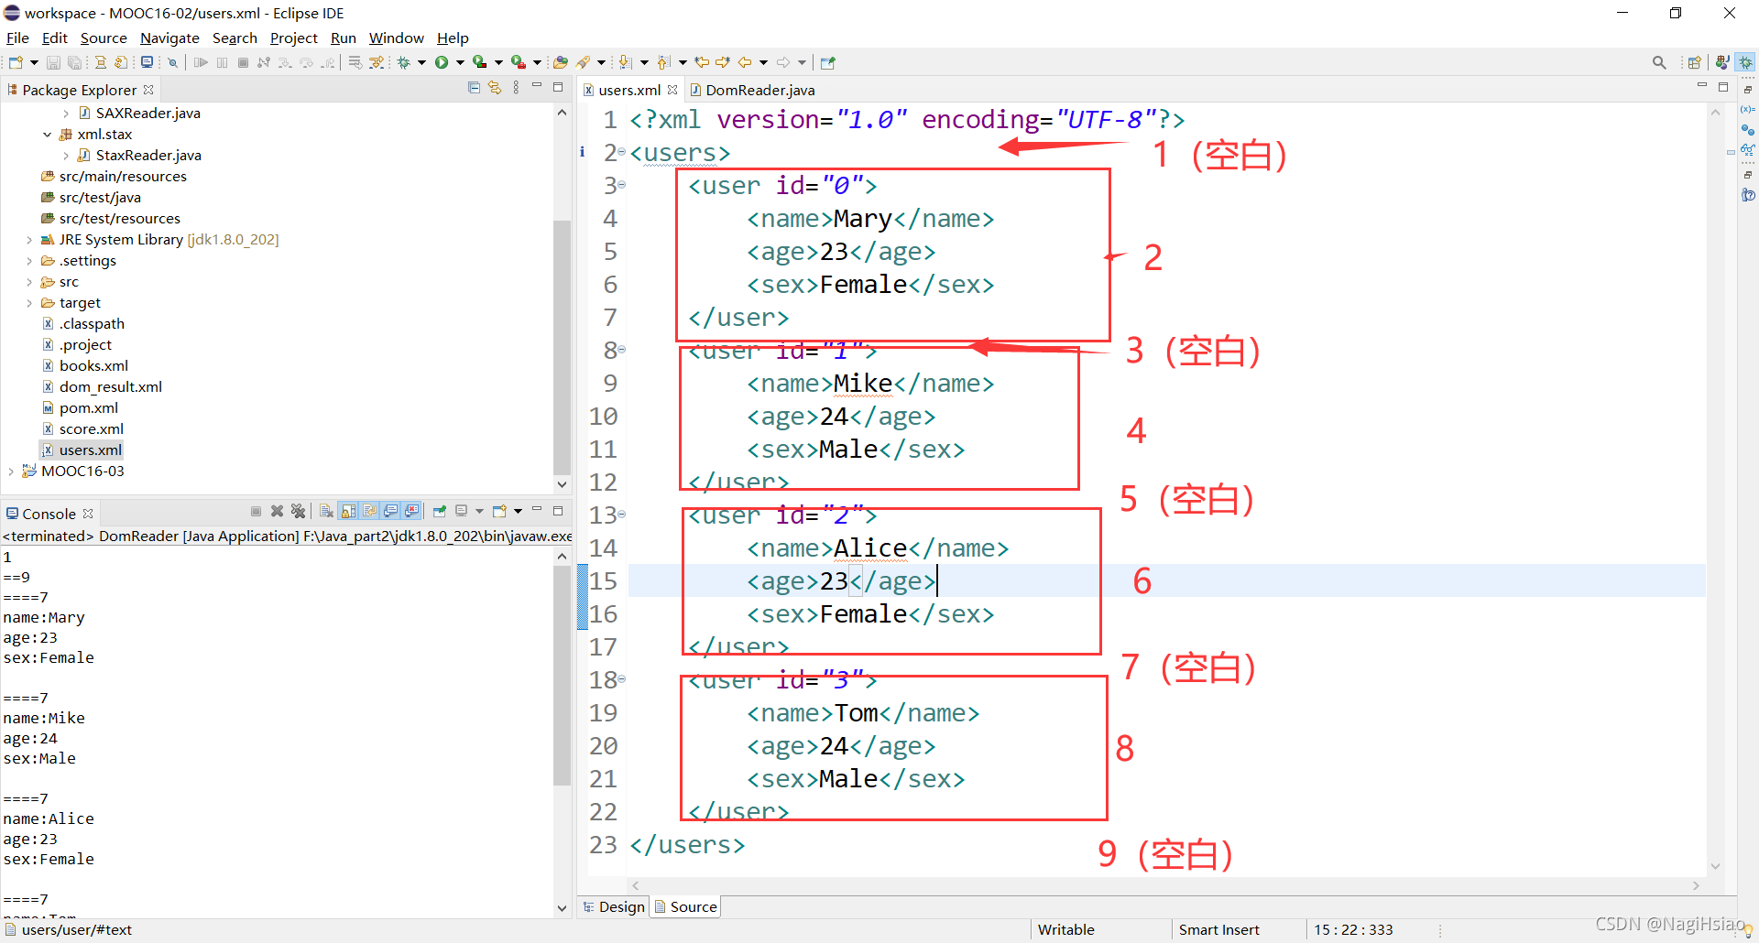Toggle Word Wrap in the Console
Viewport: 1759px width, 943px height.
[x=369, y=511]
